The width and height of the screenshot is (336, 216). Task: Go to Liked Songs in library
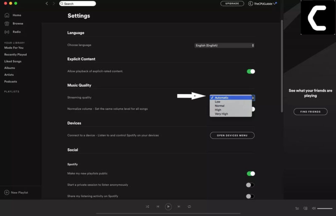tap(13, 61)
